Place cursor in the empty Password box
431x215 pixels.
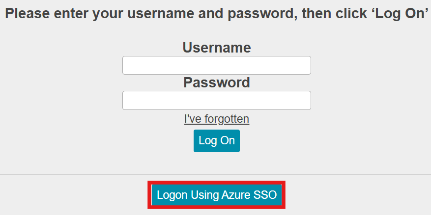coord(217,101)
